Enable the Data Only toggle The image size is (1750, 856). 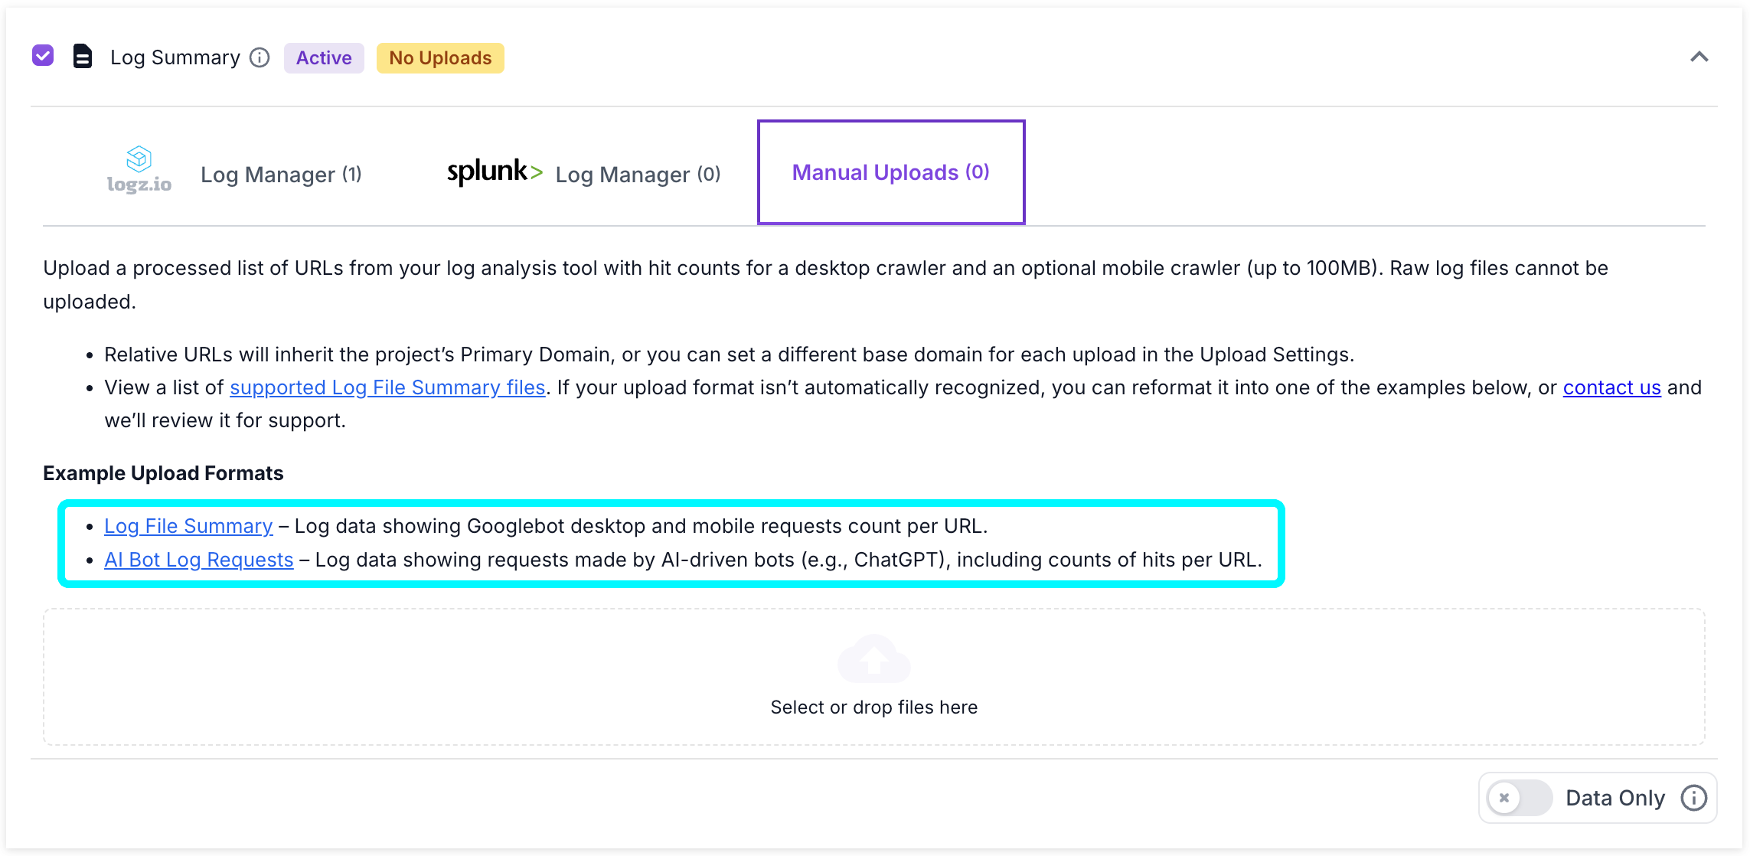tap(1519, 797)
